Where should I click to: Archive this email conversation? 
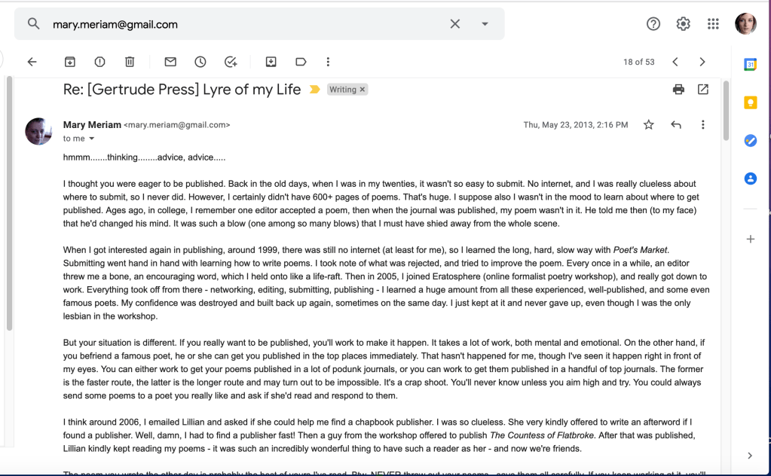pos(69,62)
